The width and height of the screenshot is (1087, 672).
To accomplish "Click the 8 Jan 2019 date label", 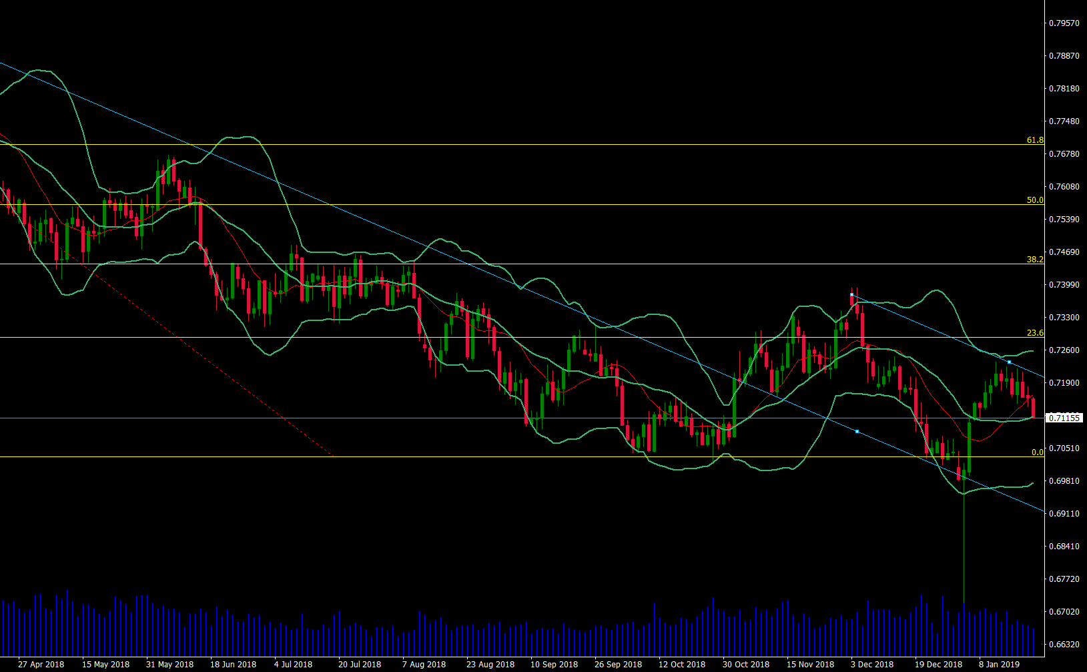I will 999,665.
